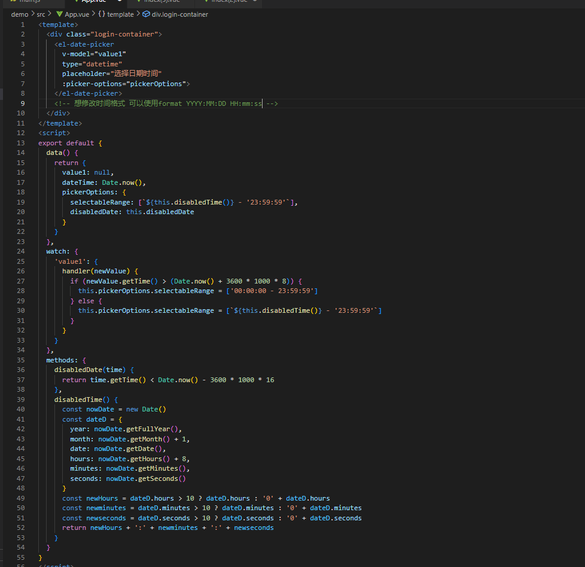This screenshot has width=585, height=567.
Task: Click the "value1: null," property line
Action: (x=88, y=172)
